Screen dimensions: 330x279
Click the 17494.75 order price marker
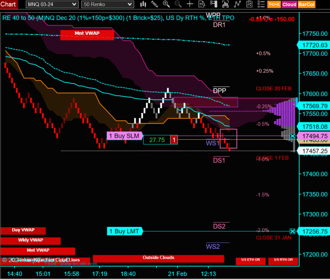[x=314, y=136]
